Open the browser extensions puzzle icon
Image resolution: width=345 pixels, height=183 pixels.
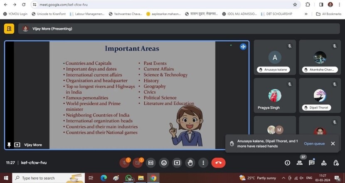[308, 5]
